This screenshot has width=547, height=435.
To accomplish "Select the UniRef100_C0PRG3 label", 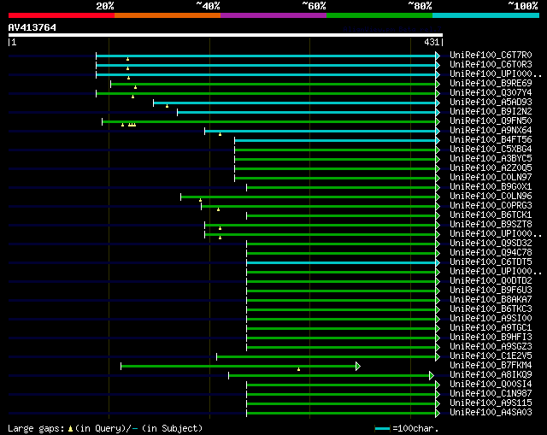I will pos(491,206).
